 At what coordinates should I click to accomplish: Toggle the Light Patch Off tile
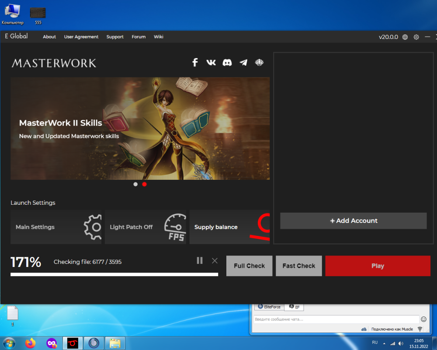coord(145,227)
